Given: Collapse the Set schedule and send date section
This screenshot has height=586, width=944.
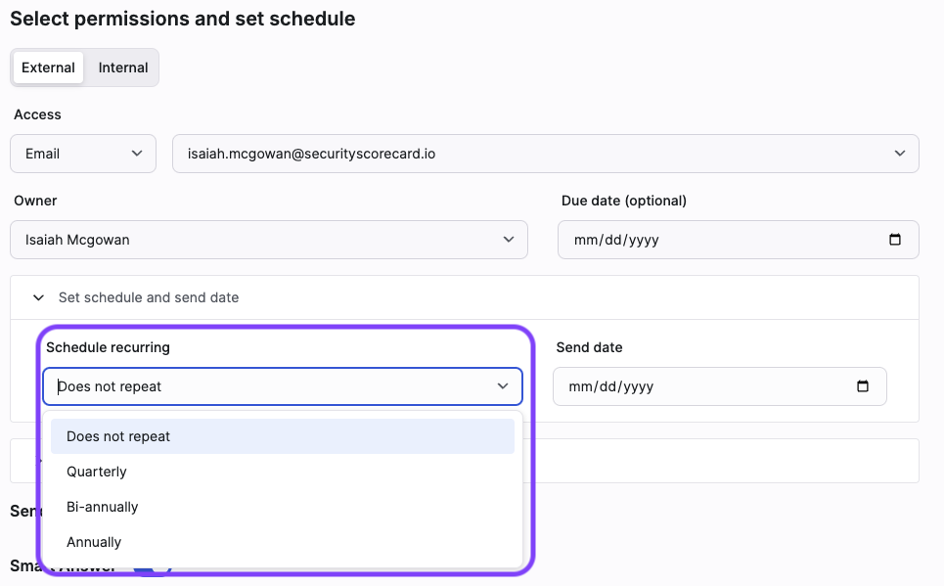Looking at the screenshot, I should click(38, 297).
